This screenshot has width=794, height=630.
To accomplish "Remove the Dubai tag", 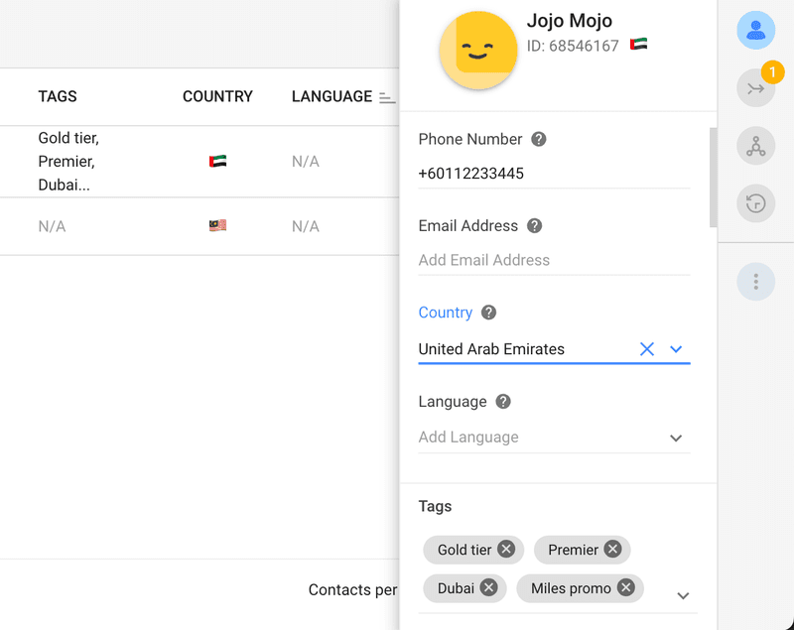I will tap(488, 587).
